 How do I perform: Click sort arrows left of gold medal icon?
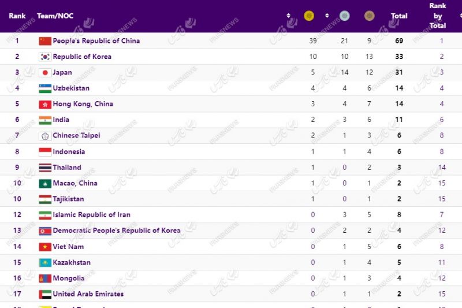point(289,16)
